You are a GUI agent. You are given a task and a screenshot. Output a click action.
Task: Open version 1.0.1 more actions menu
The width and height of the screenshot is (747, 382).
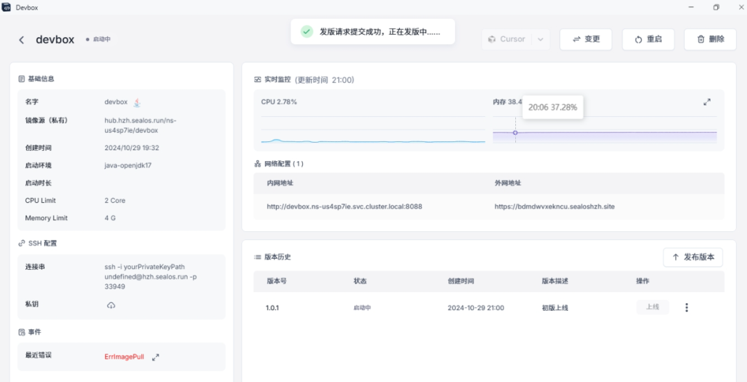click(686, 308)
